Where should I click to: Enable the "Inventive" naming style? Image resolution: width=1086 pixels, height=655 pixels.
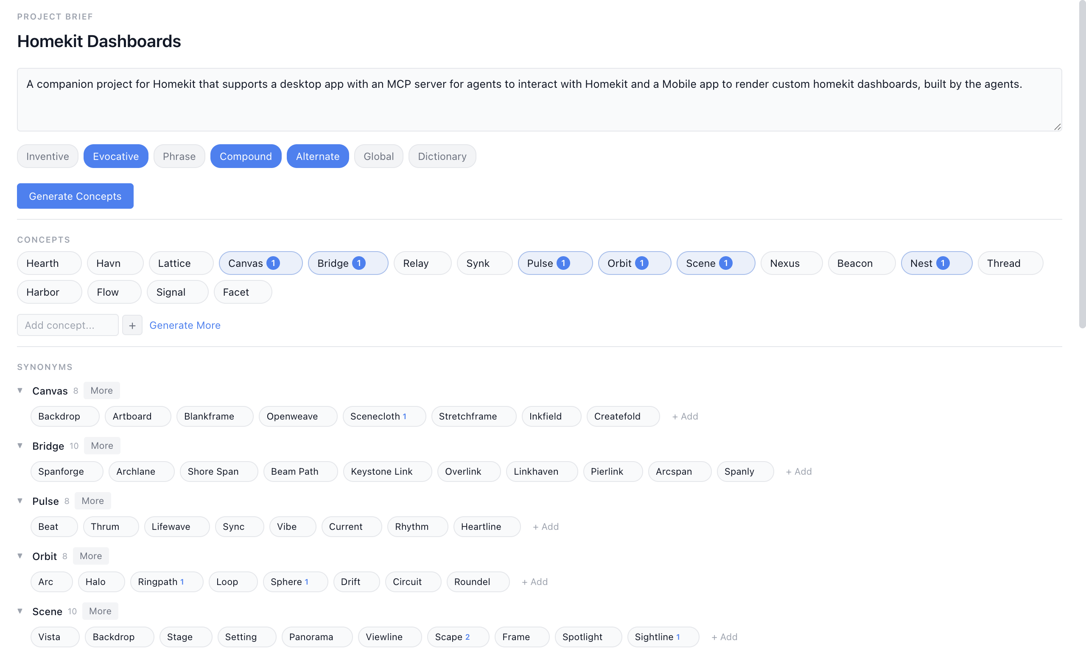(x=47, y=156)
